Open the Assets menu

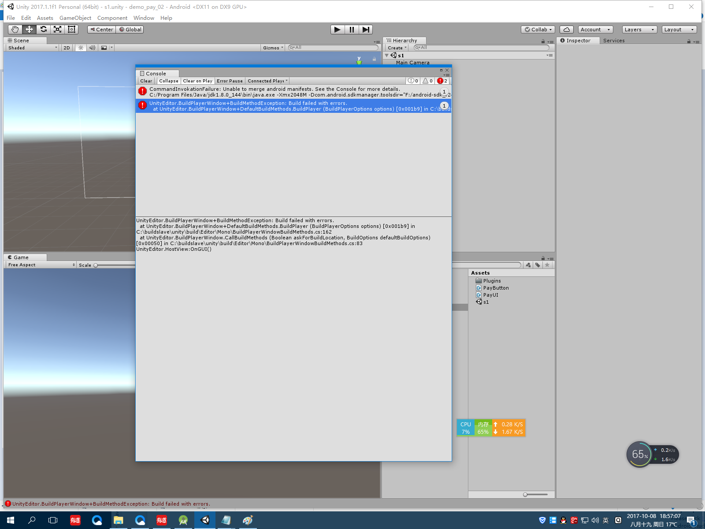coord(45,18)
